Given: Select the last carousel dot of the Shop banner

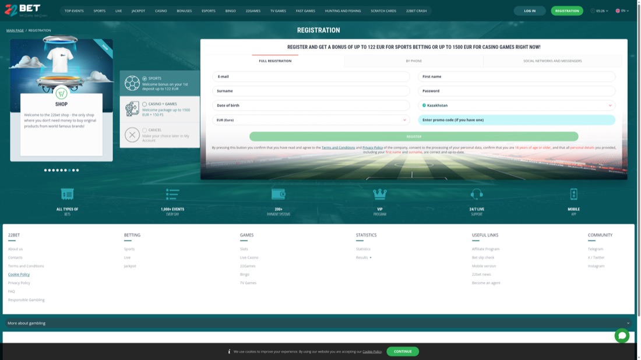Looking at the screenshot, I should (78, 170).
